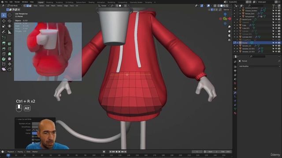Select Cylinder.002 in the outliner
This screenshot has width=282, height=158.
(247, 37)
